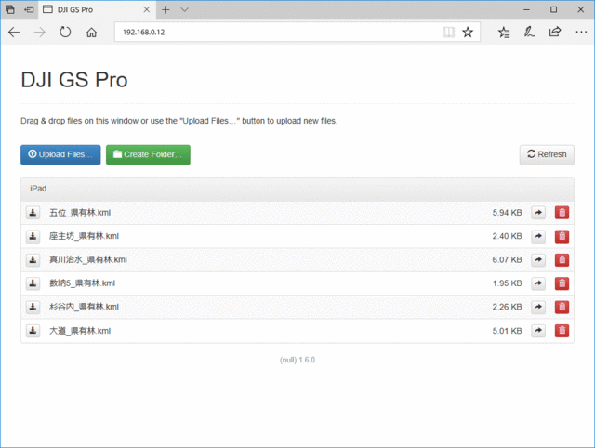Click the file name 数納5_県有林.kml
This screenshot has width=595, height=448.
(x=82, y=283)
